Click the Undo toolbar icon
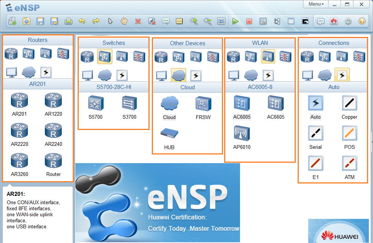This screenshot has width=373, height=243. [x=82, y=21]
